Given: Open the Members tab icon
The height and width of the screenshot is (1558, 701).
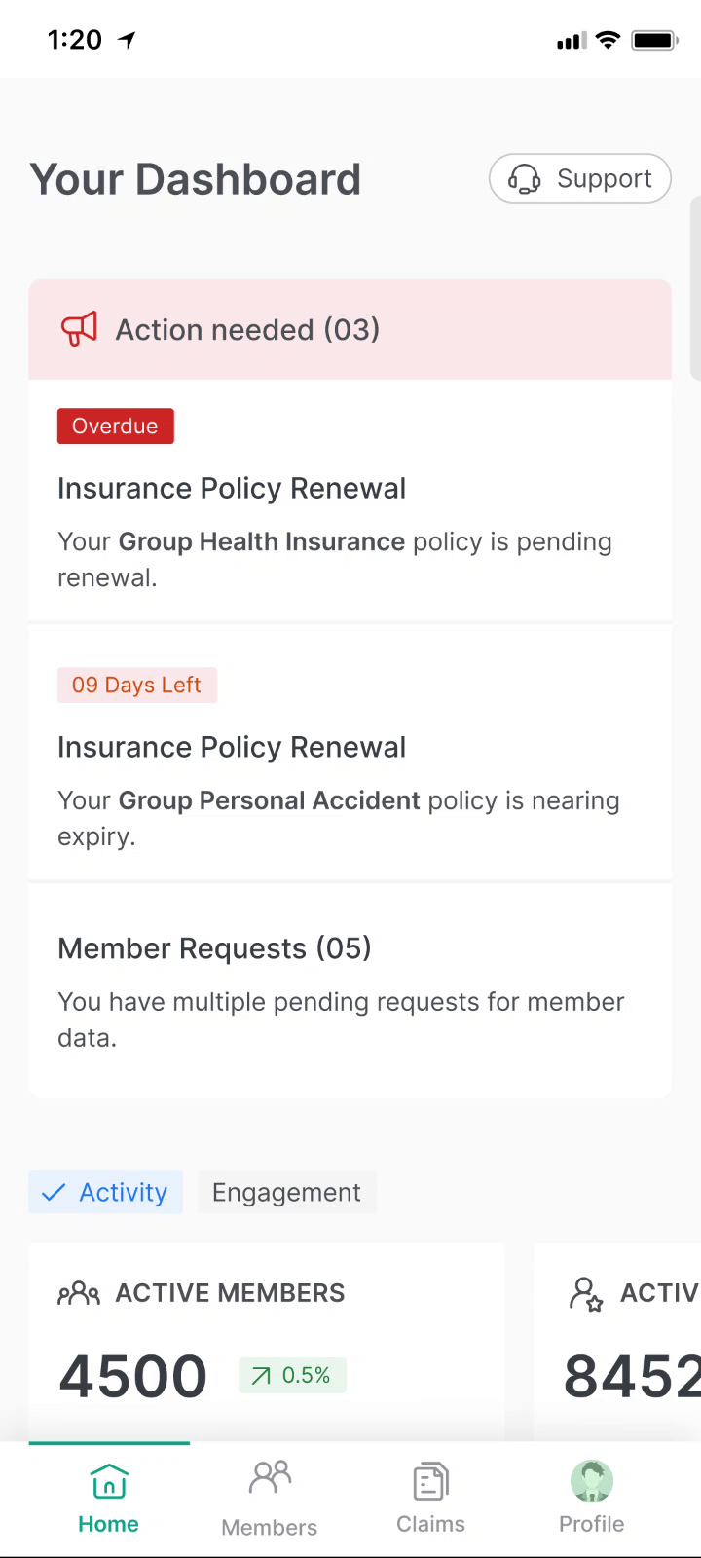Looking at the screenshot, I should pos(270,1478).
